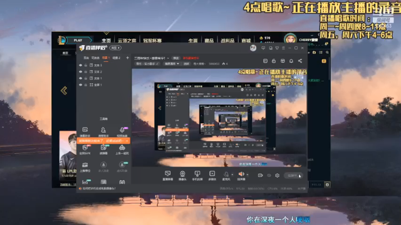This screenshot has height=225, width=401.
Task: Mute the microphone in bottom toolbar
Action: click(226, 175)
